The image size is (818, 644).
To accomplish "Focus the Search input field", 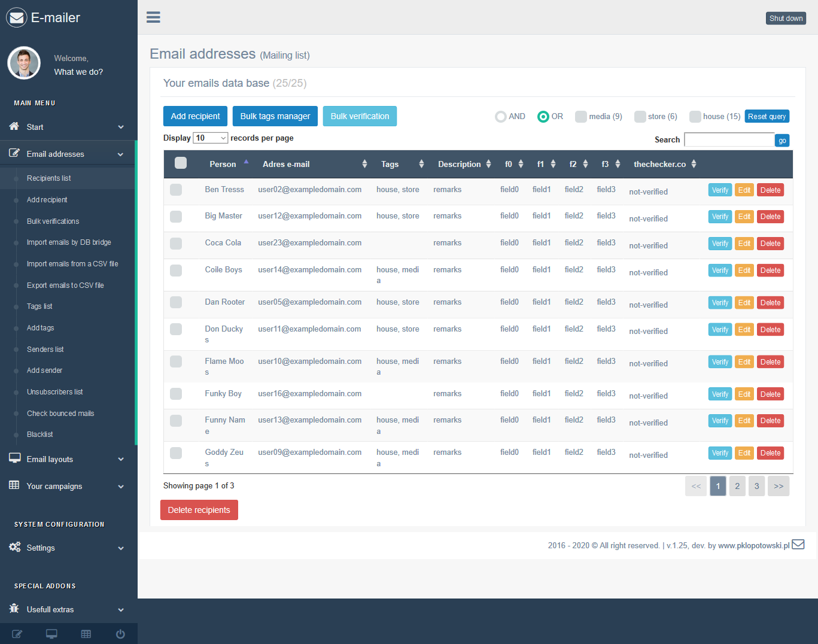I will click(729, 139).
